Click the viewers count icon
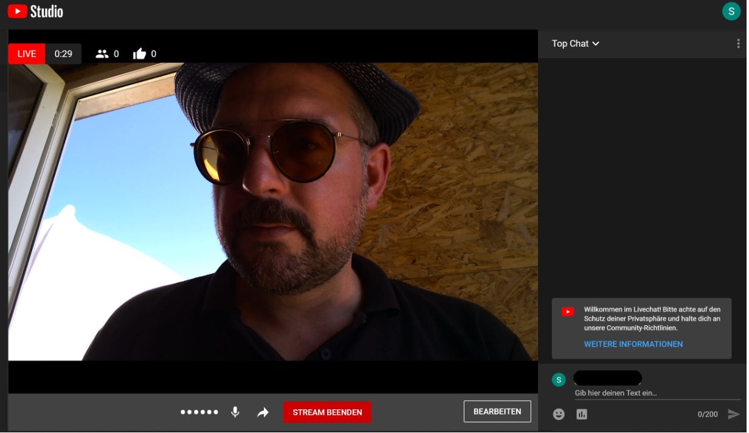749x433 pixels. (101, 54)
